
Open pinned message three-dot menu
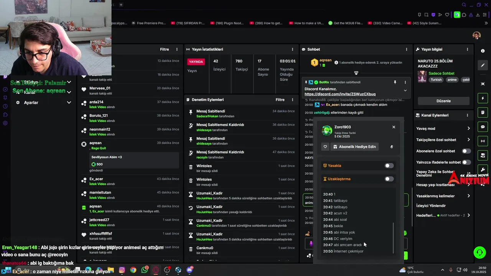(x=405, y=82)
